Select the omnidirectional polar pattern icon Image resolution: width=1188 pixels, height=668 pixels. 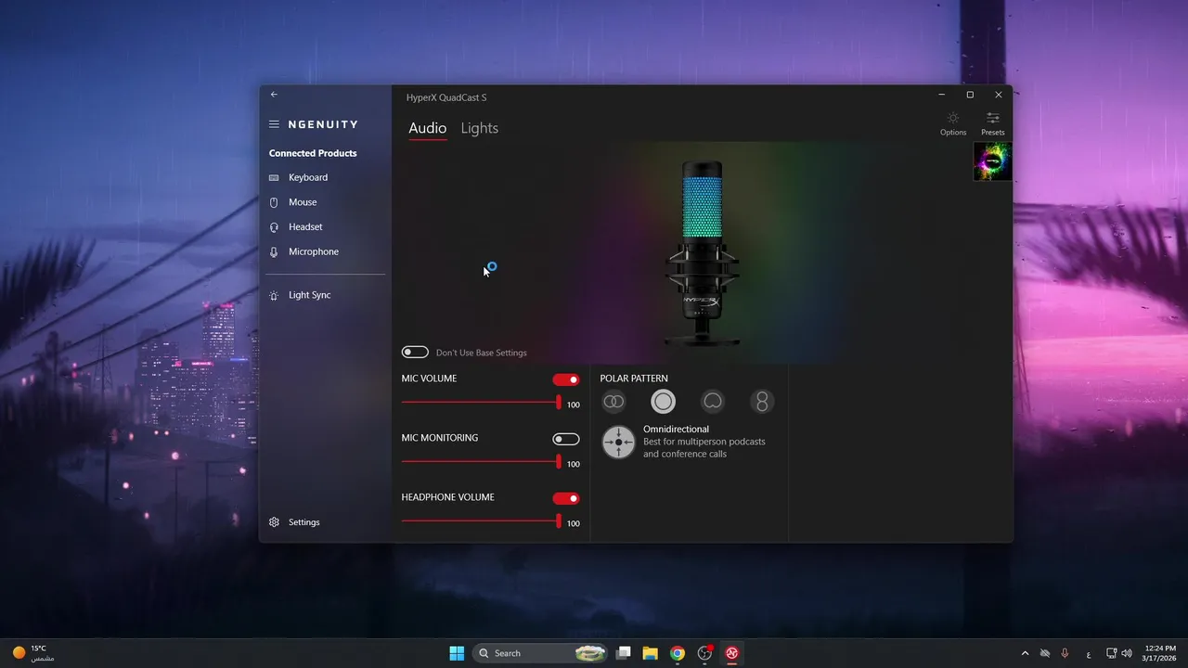coord(663,402)
